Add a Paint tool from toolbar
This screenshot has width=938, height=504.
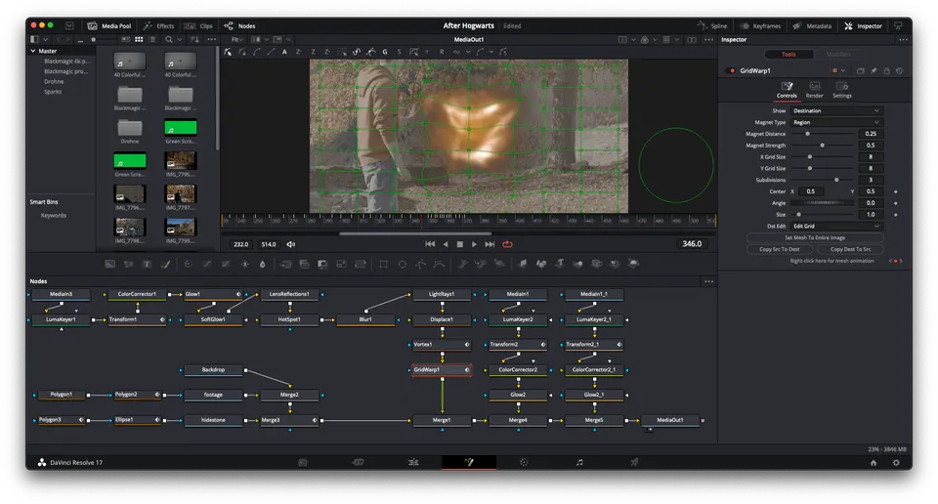[166, 264]
